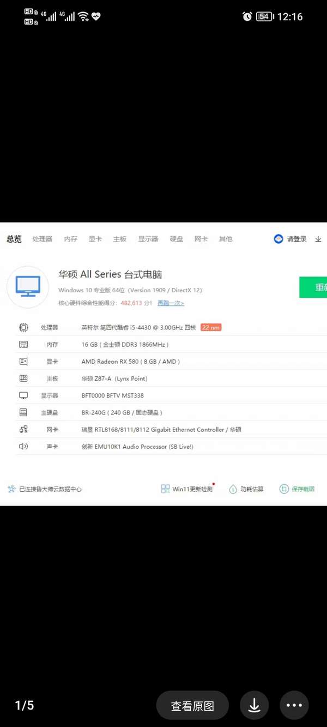Image resolution: width=327 pixels, height=727 pixels.
Task: Open the 网卡 tab
Action: (x=201, y=239)
